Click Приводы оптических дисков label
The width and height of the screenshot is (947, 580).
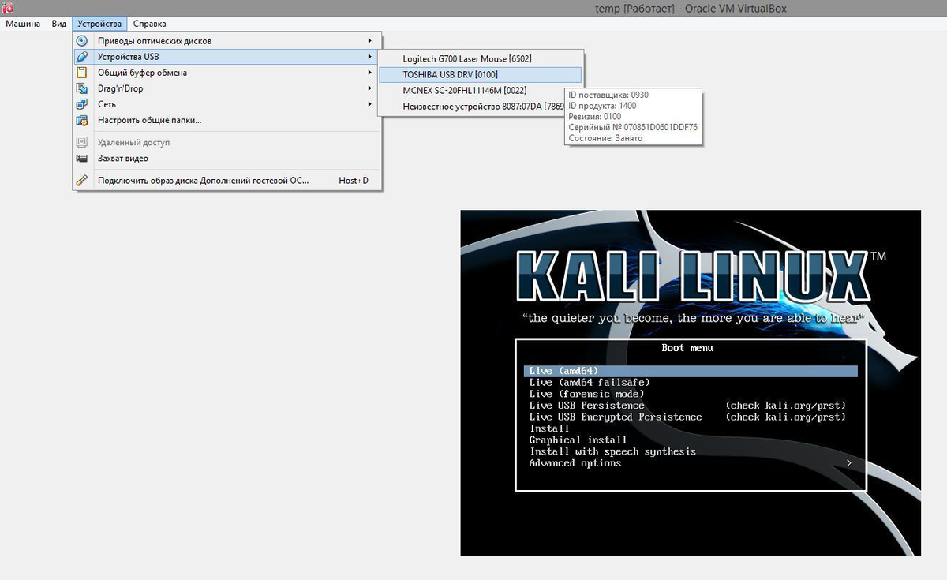[x=154, y=40]
